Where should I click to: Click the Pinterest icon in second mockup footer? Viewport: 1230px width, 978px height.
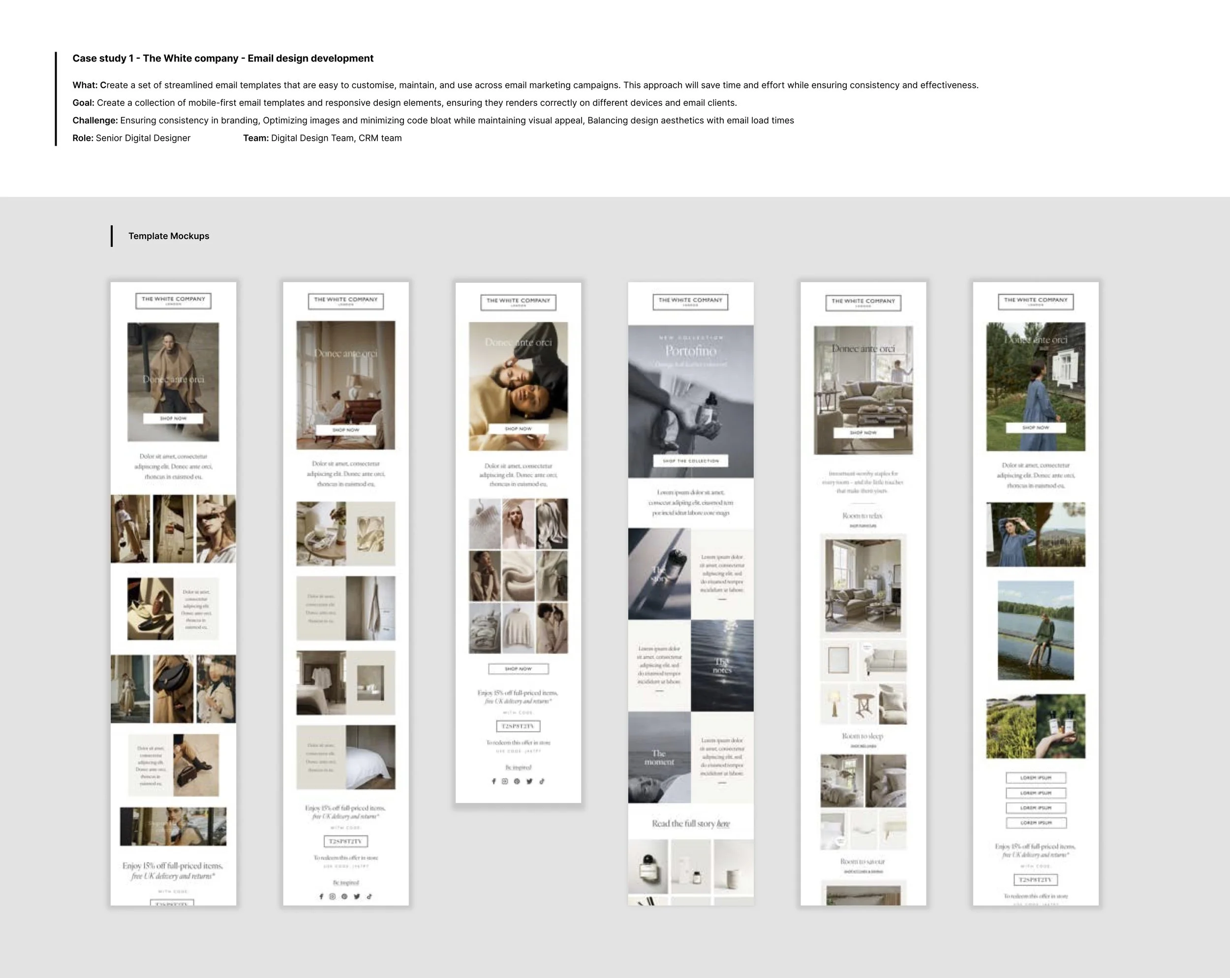click(344, 896)
